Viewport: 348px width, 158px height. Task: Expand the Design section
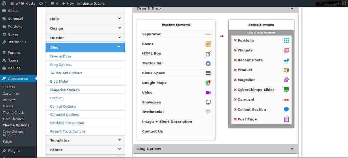click(85, 28)
